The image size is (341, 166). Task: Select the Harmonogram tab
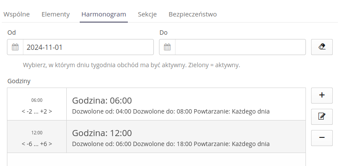click(104, 14)
